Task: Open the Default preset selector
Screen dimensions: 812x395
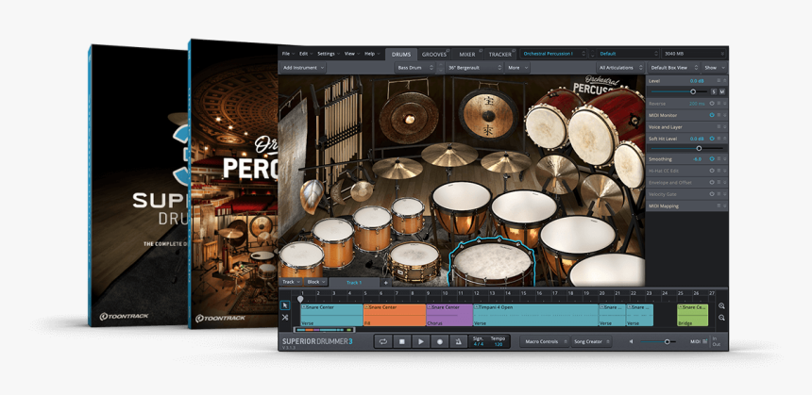Action: pos(629,53)
